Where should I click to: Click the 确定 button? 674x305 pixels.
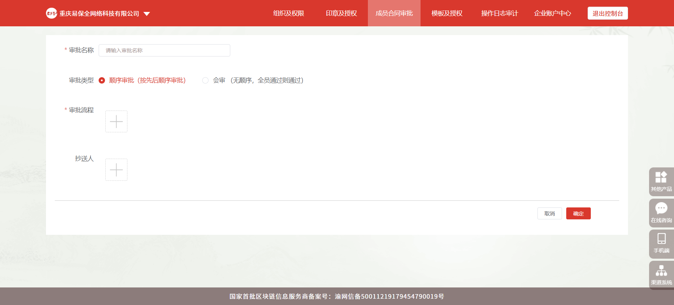tap(578, 213)
